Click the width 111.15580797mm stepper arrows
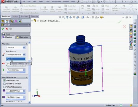The width and height of the screenshot is (138, 107). [24, 91]
